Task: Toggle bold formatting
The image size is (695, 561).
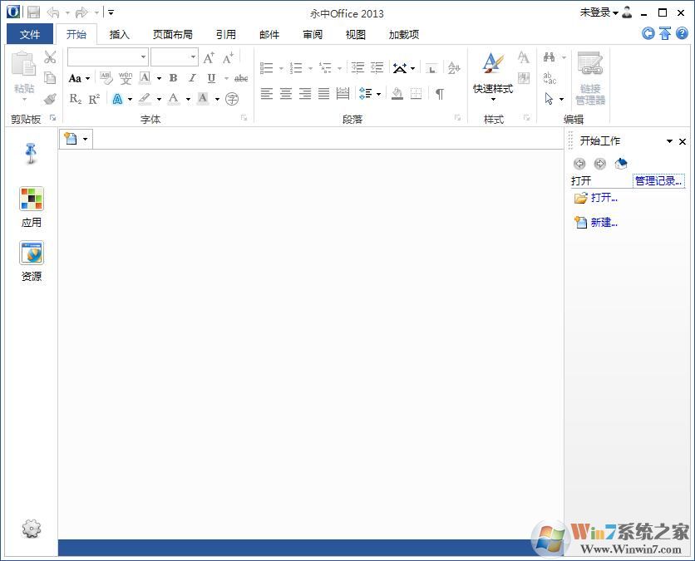Action: 173,78
